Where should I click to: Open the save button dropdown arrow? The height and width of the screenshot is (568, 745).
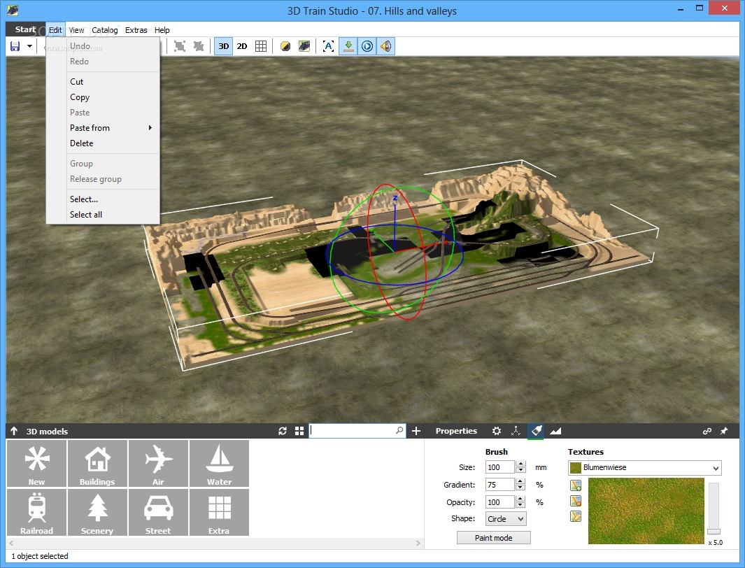[29, 46]
